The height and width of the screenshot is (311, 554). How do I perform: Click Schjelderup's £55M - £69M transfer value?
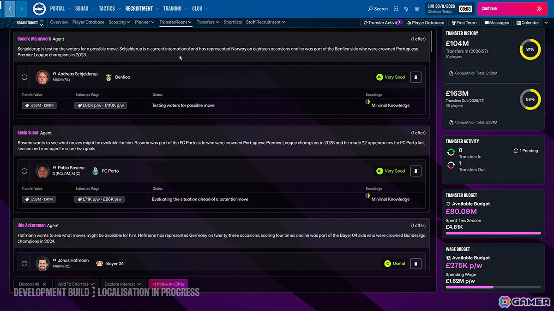[x=39, y=106]
